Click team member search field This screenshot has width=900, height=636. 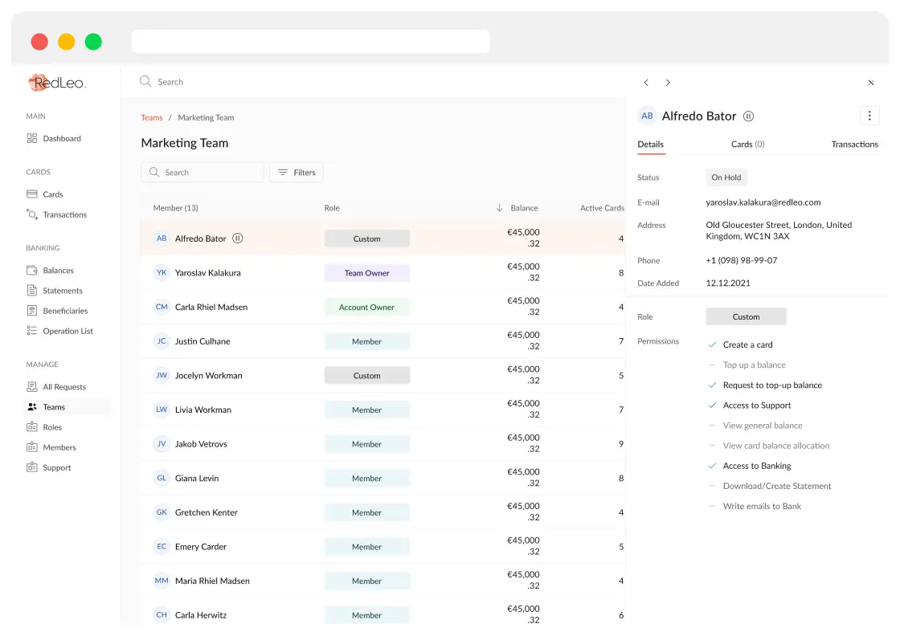point(202,172)
